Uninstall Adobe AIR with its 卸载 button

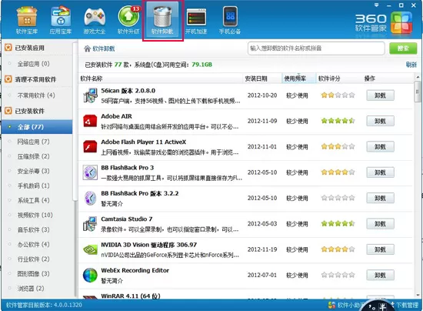tap(380, 121)
